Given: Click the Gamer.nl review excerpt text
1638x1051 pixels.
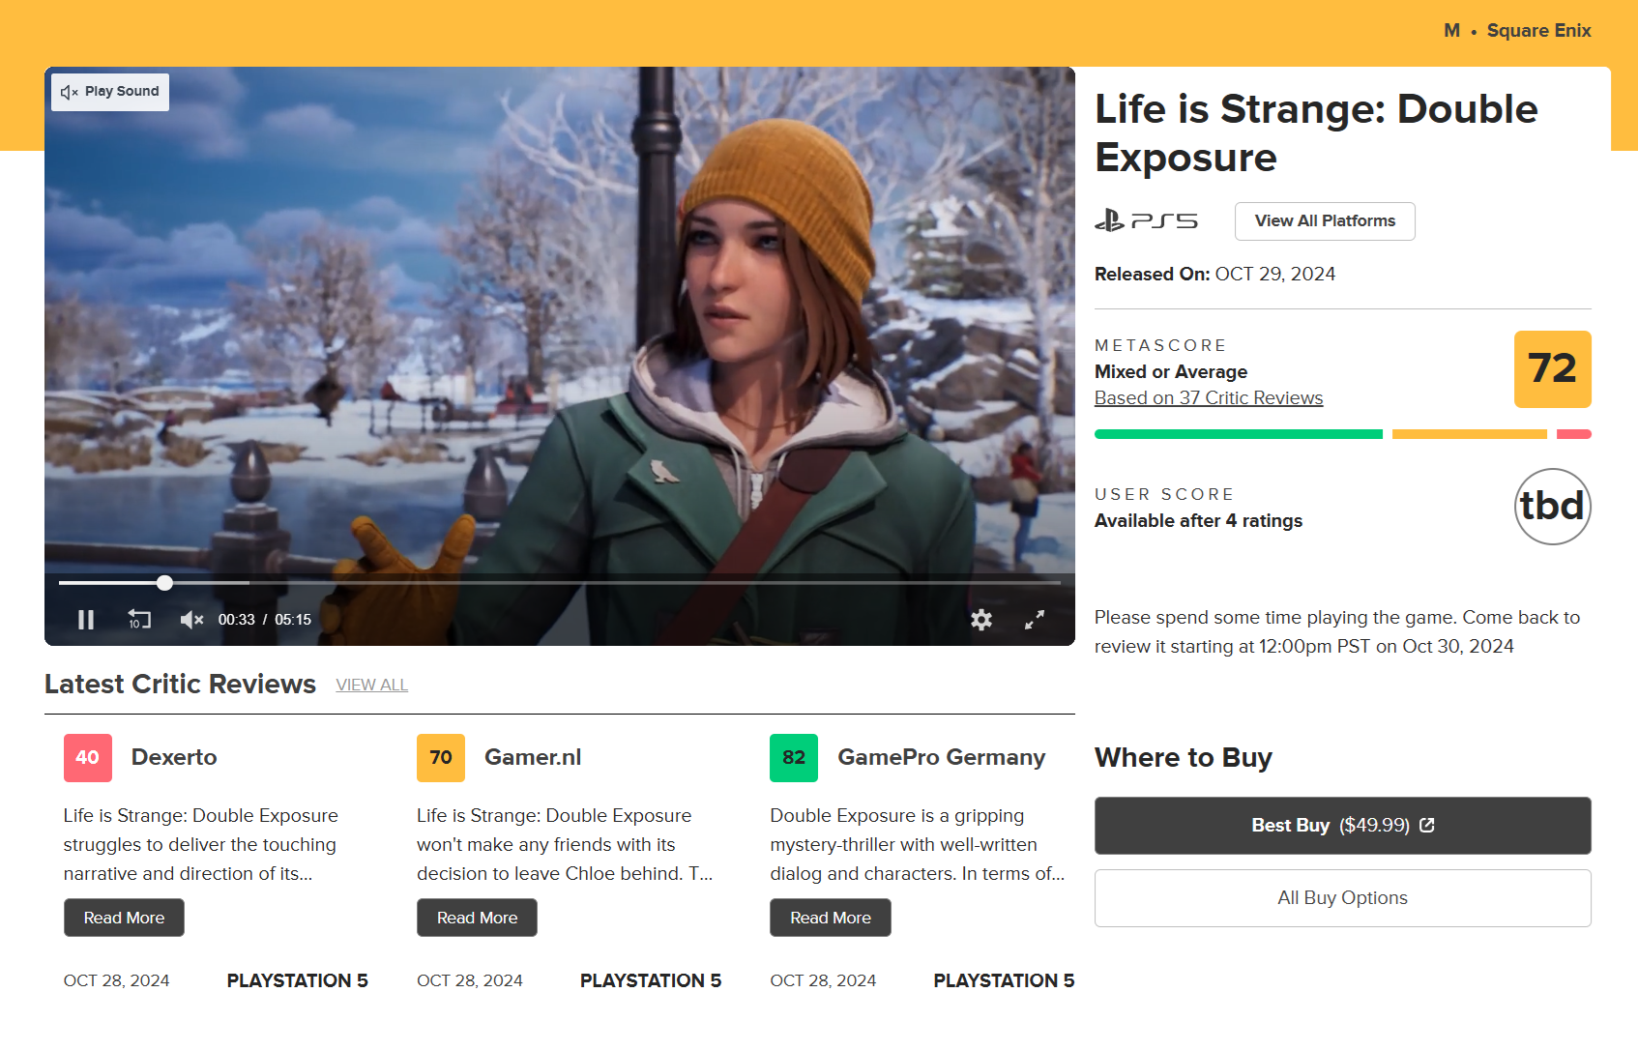Looking at the screenshot, I should 565,845.
